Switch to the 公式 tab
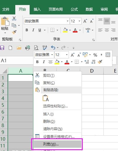This screenshot has height=151, width=118. (74, 9)
